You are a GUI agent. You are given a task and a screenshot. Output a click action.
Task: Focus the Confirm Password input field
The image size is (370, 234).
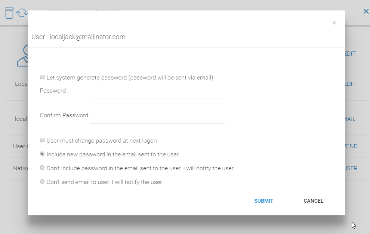coord(158,118)
